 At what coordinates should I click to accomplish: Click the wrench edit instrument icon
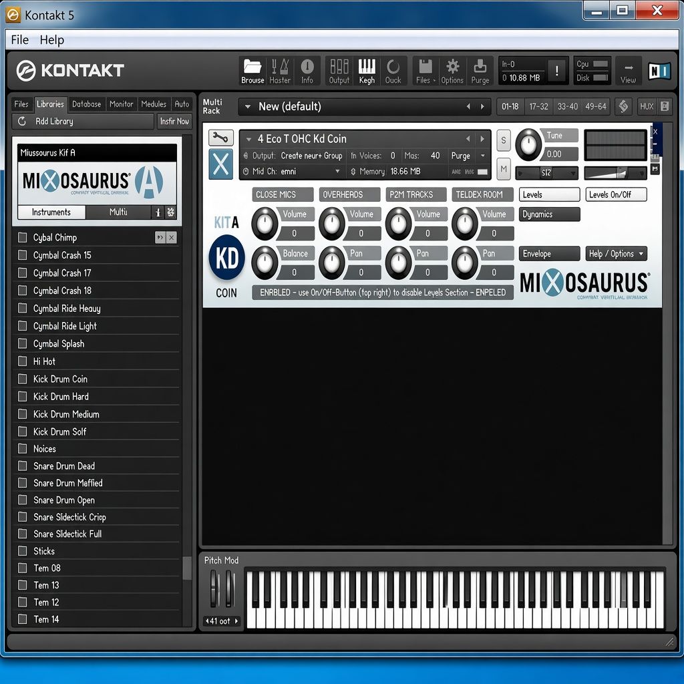220,138
